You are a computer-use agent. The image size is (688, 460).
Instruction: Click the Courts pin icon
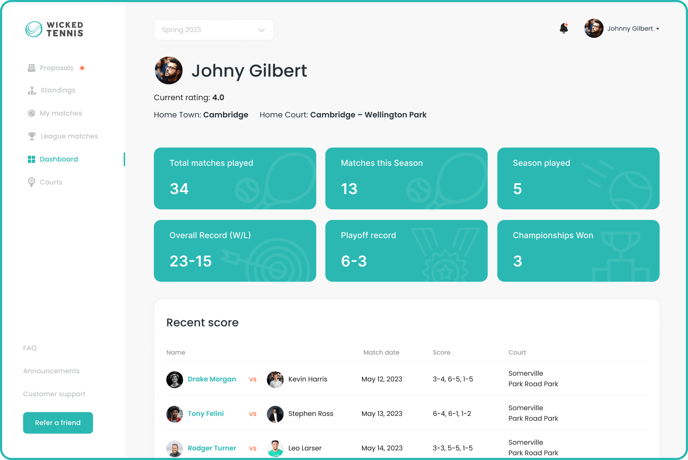(x=31, y=182)
